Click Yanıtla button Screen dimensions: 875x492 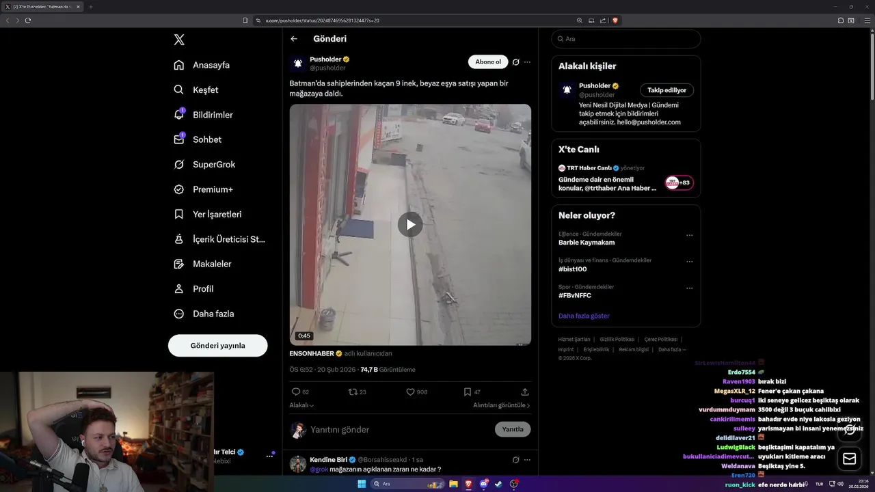pyautogui.click(x=513, y=429)
